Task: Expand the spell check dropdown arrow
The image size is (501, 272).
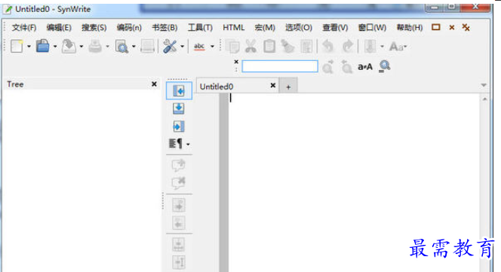Action: click(x=212, y=47)
